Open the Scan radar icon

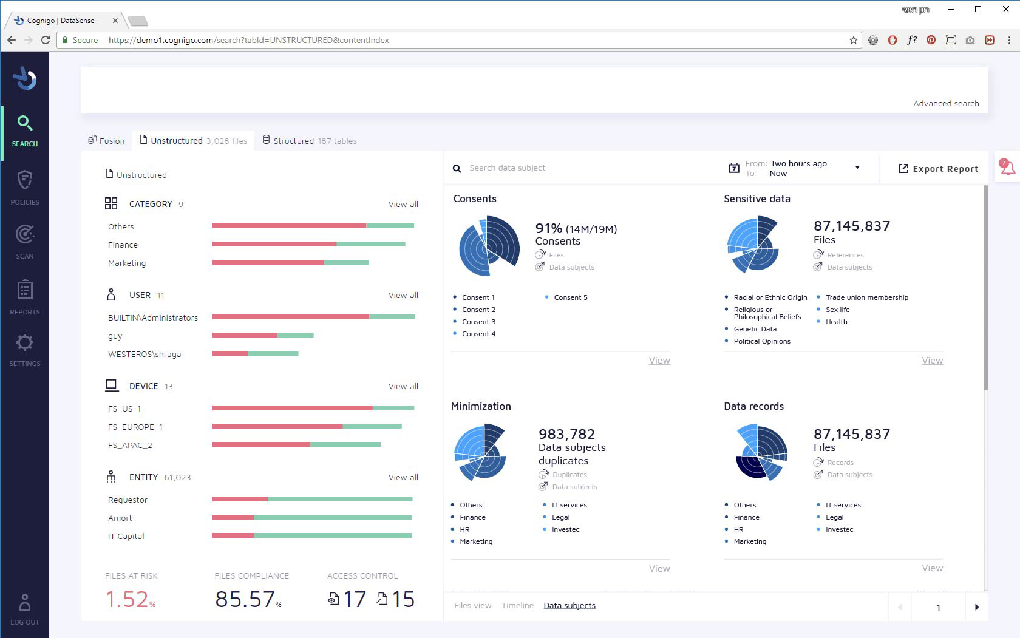coord(25,234)
